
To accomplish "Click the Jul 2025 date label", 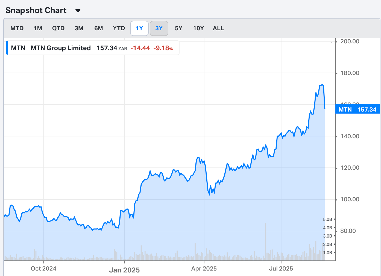I will click(x=281, y=269).
